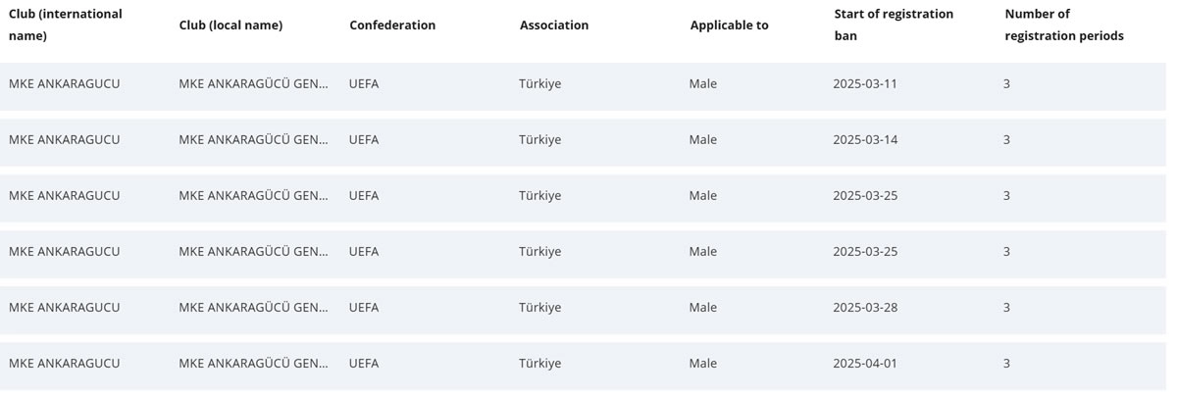1177x397 pixels.
Task: Click the 2025-03-14 ban start date
Action: tap(865, 140)
